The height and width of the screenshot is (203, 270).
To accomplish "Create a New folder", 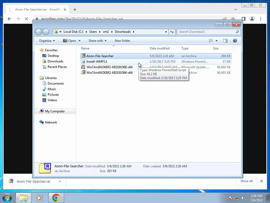I will pyautogui.click(x=122, y=41).
